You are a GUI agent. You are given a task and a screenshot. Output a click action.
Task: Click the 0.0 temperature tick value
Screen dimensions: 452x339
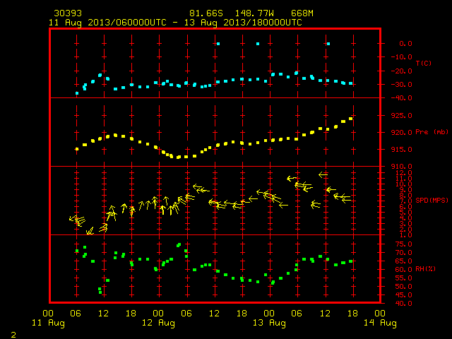click(x=405, y=44)
